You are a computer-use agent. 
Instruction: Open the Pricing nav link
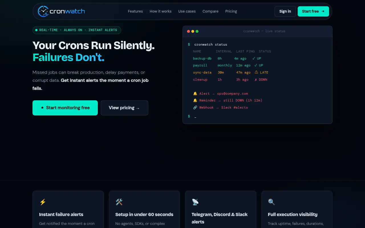coord(231,11)
